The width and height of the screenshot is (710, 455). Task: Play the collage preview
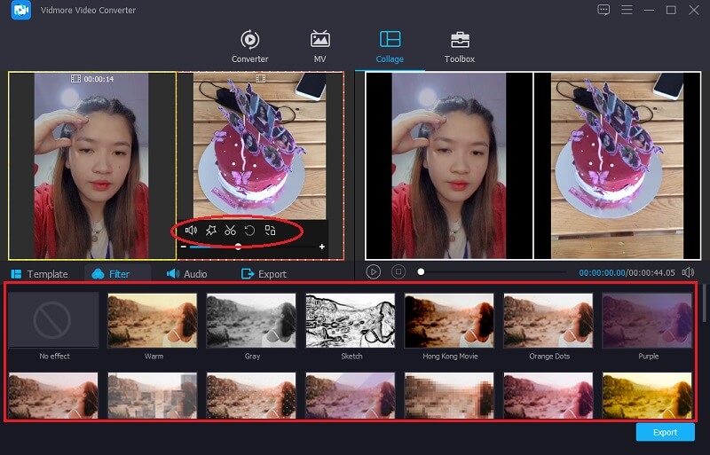[x=373, y=272]
